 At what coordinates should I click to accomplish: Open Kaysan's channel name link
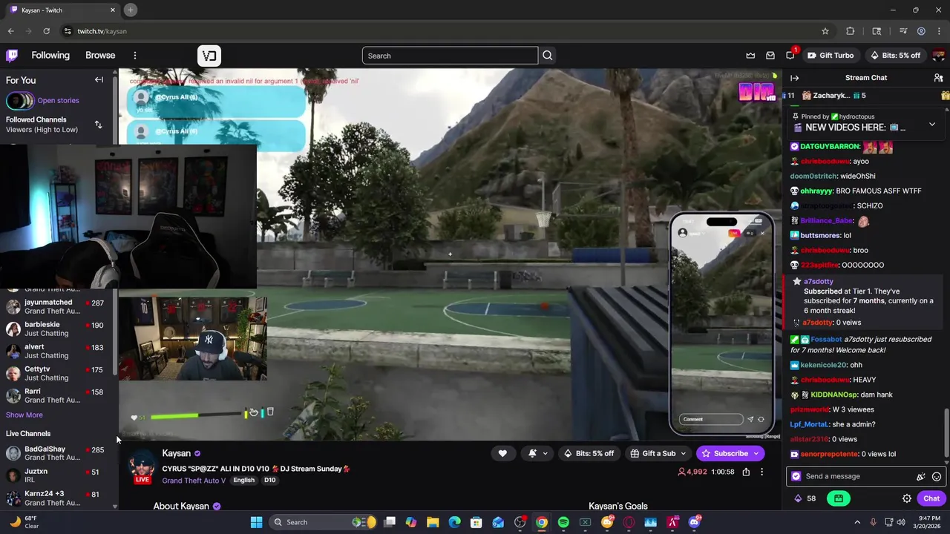176,453
